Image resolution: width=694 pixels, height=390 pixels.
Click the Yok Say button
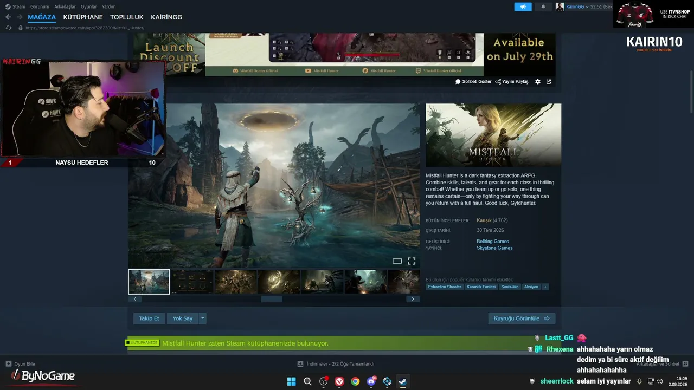coord(183,318)
